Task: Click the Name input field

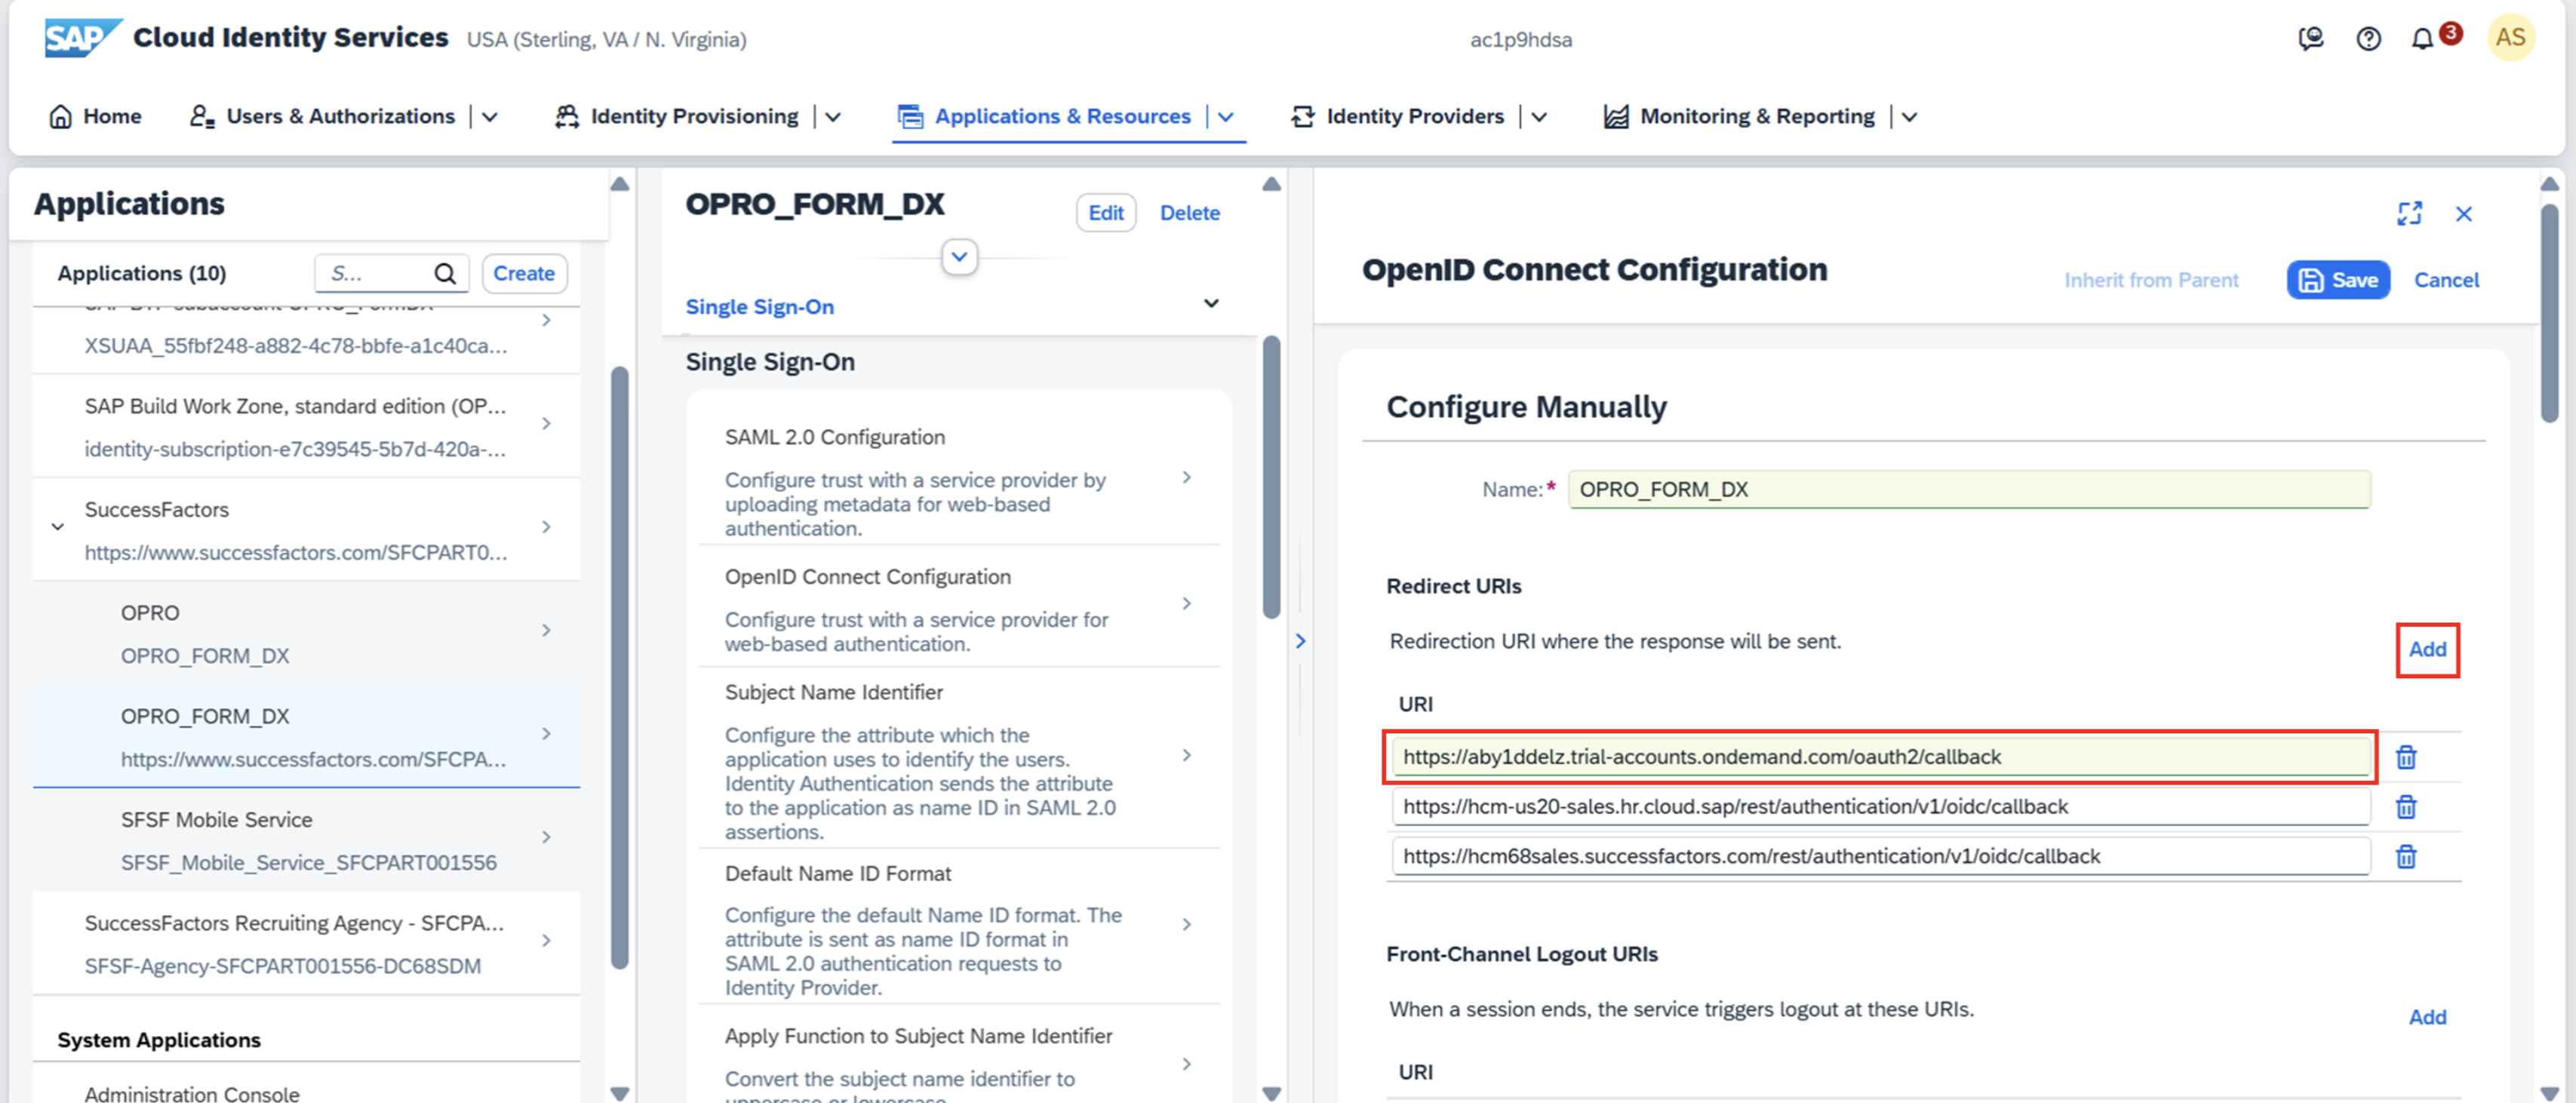Action: coord(1968,490)
